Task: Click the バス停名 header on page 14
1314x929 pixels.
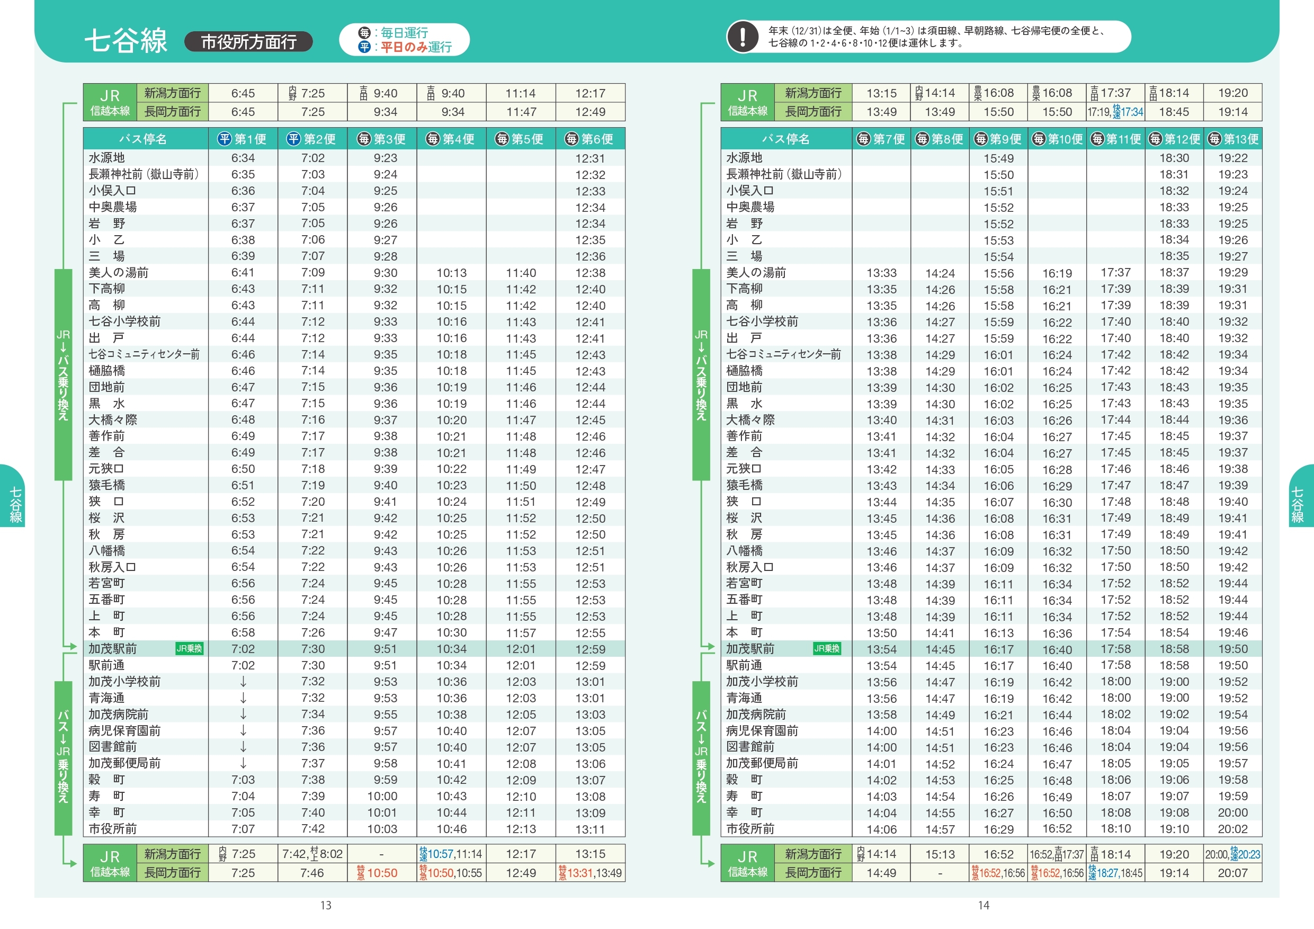Action: 785,139
